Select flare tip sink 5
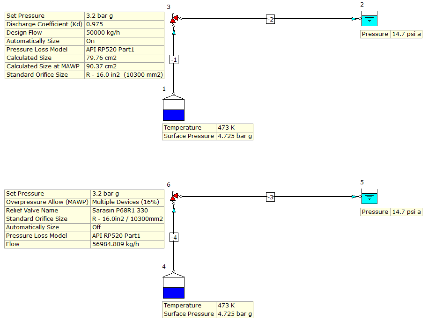The image size is (428, 321). (369, 198)
